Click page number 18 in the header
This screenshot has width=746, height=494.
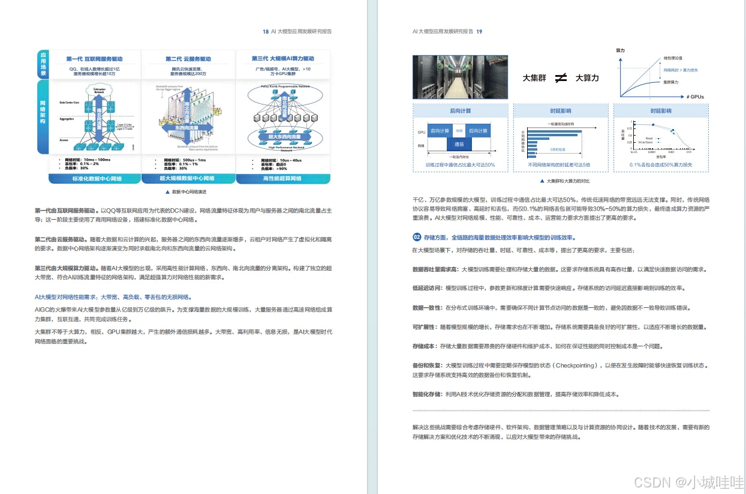tap(265, 31)
